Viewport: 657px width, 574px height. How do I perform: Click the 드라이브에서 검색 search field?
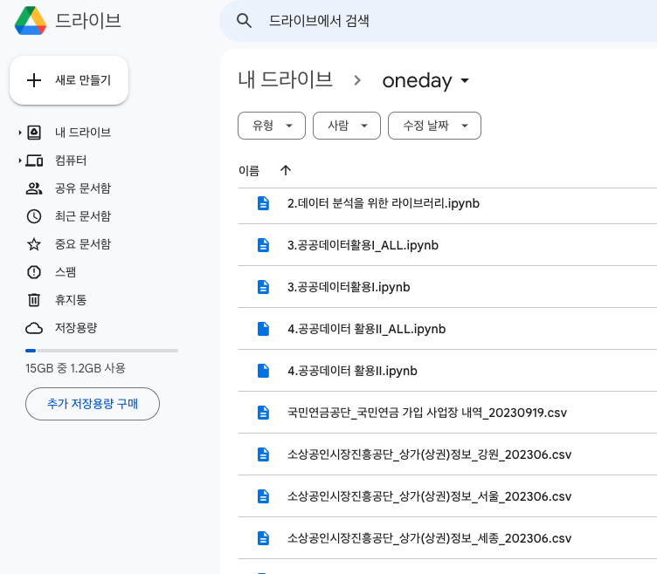[x=438, y=21]
